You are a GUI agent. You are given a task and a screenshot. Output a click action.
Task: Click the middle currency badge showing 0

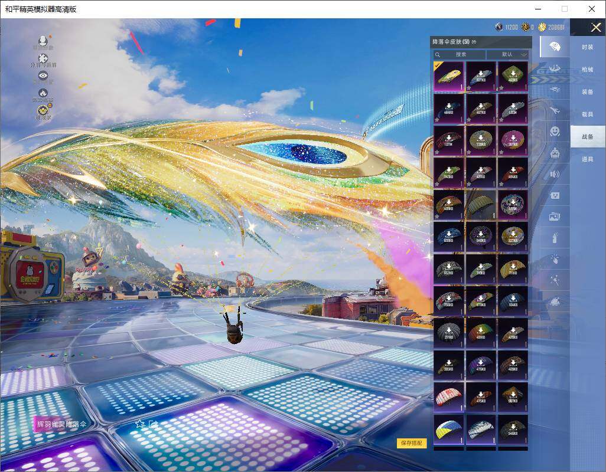526,27
